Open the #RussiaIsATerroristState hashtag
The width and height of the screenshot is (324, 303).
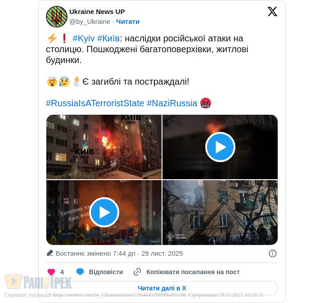tap(95, 103)
